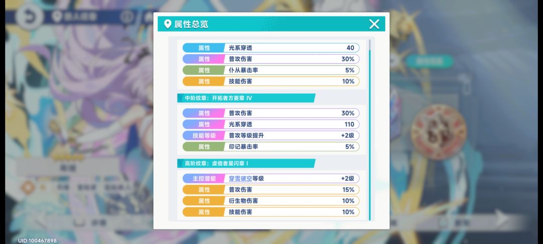The image size is (543, 244).
Task: Select the 中阶纹章：开拓者方菱章 IV header
Action: coord(246,98)
